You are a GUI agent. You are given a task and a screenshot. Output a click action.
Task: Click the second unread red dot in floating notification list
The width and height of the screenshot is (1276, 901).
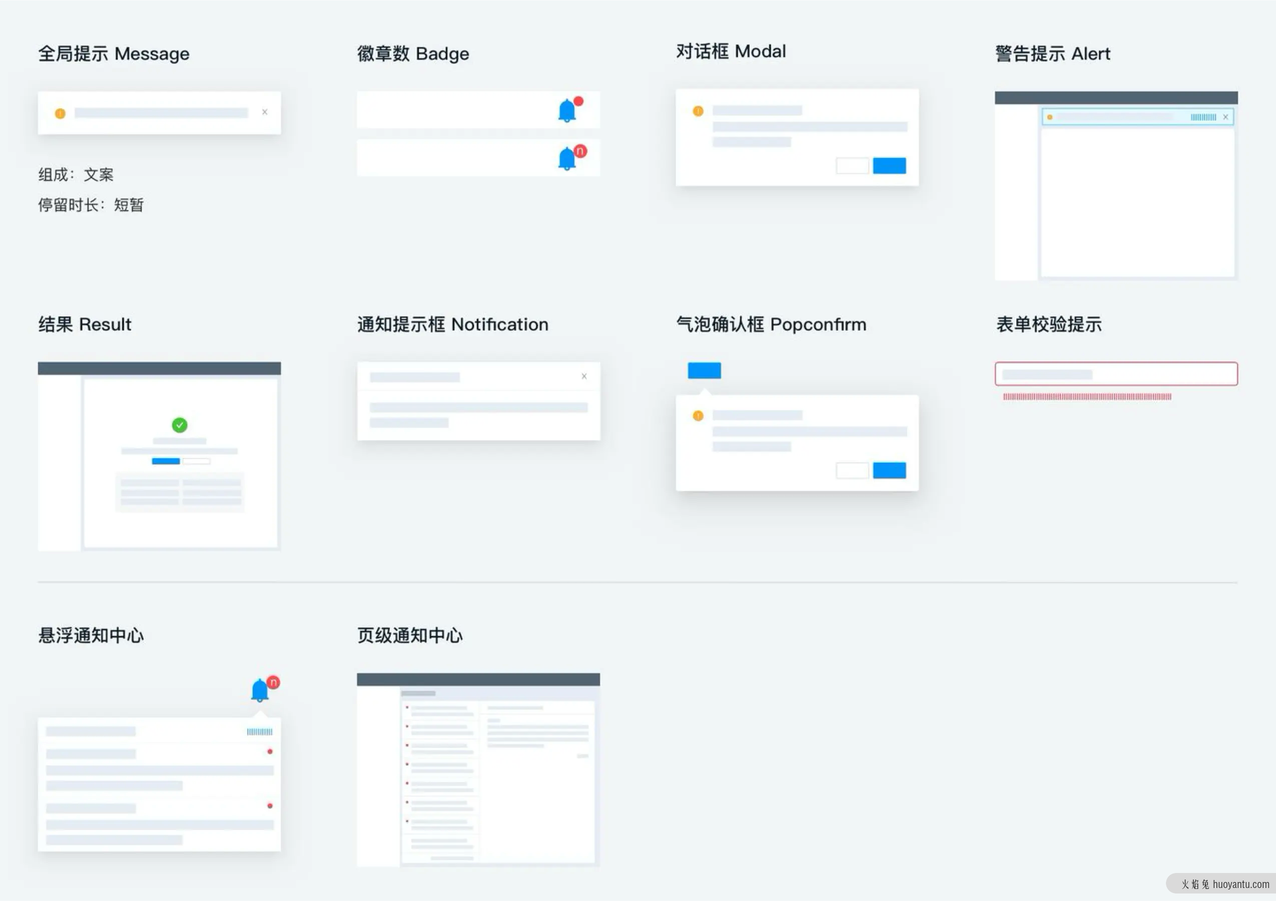tap(270, 806)
